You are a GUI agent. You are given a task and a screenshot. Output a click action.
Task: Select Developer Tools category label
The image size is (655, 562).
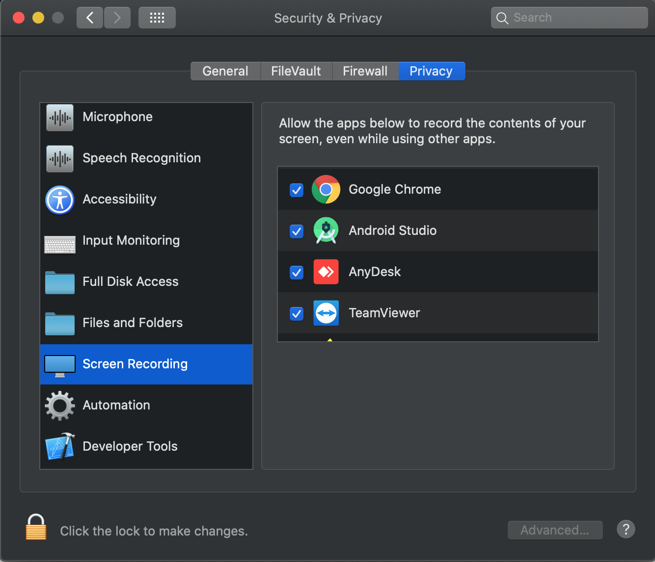tap(130, 446)
